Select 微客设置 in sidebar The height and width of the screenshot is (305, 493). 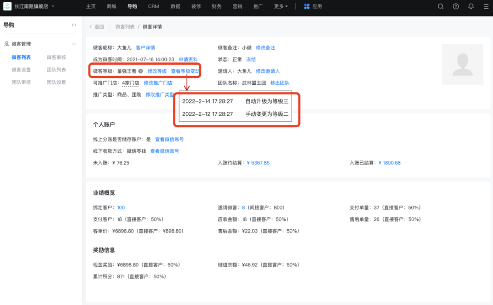[21, 70]
